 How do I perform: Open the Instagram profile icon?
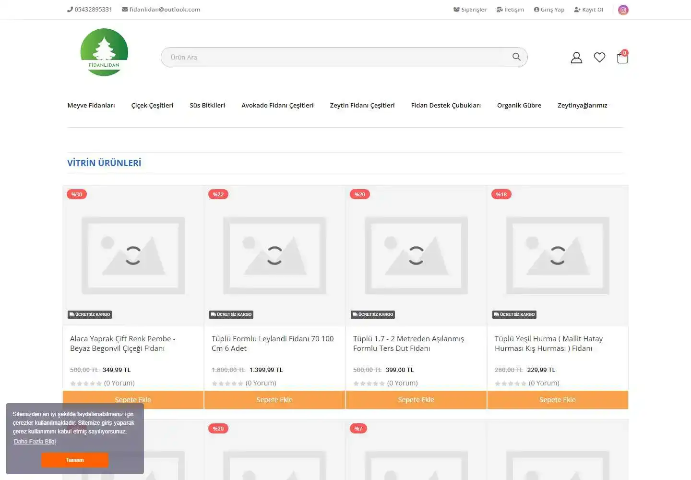click(x=623, y=10)
